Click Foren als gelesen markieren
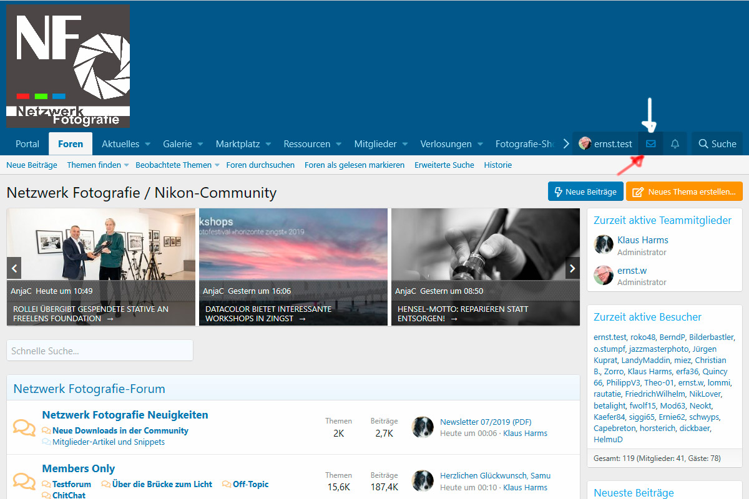The image size is (749, 499). (355, 165)
